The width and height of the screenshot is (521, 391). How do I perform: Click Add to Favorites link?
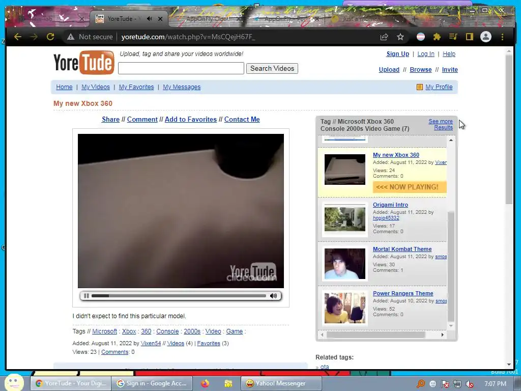tap(191, 119)
